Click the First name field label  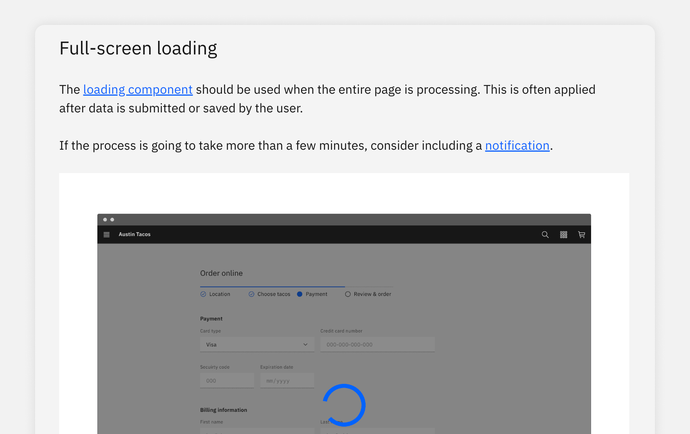coord(211,422)
